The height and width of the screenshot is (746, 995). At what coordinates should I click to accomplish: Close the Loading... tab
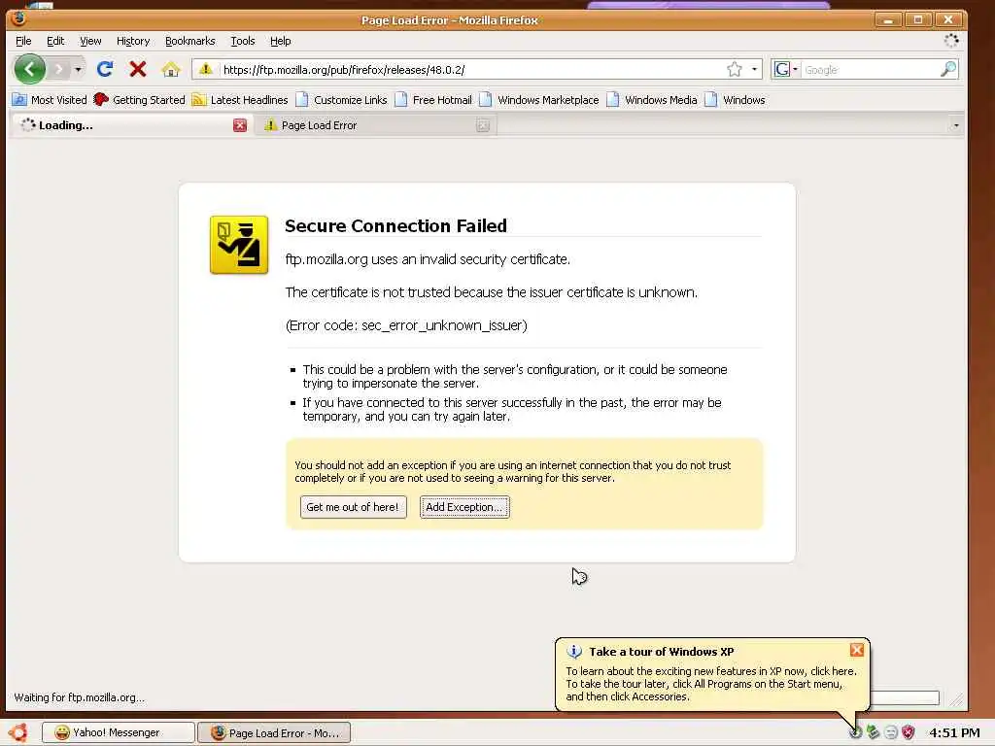click(x=240, y=125)
